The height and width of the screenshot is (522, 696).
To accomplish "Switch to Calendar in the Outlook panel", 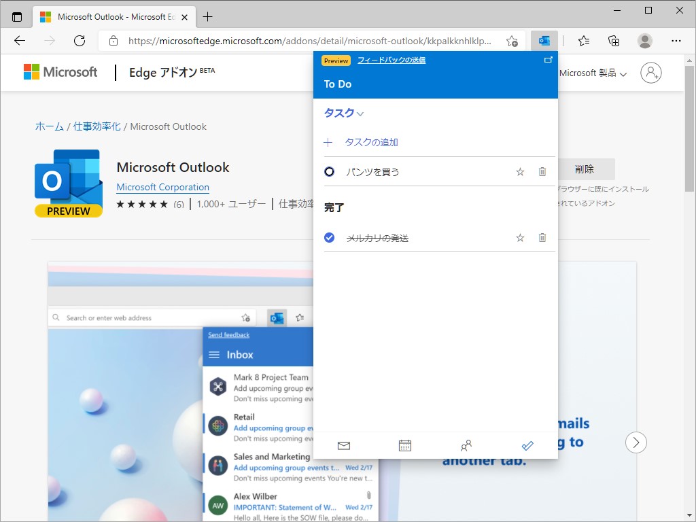I will [x=405, y=446].
